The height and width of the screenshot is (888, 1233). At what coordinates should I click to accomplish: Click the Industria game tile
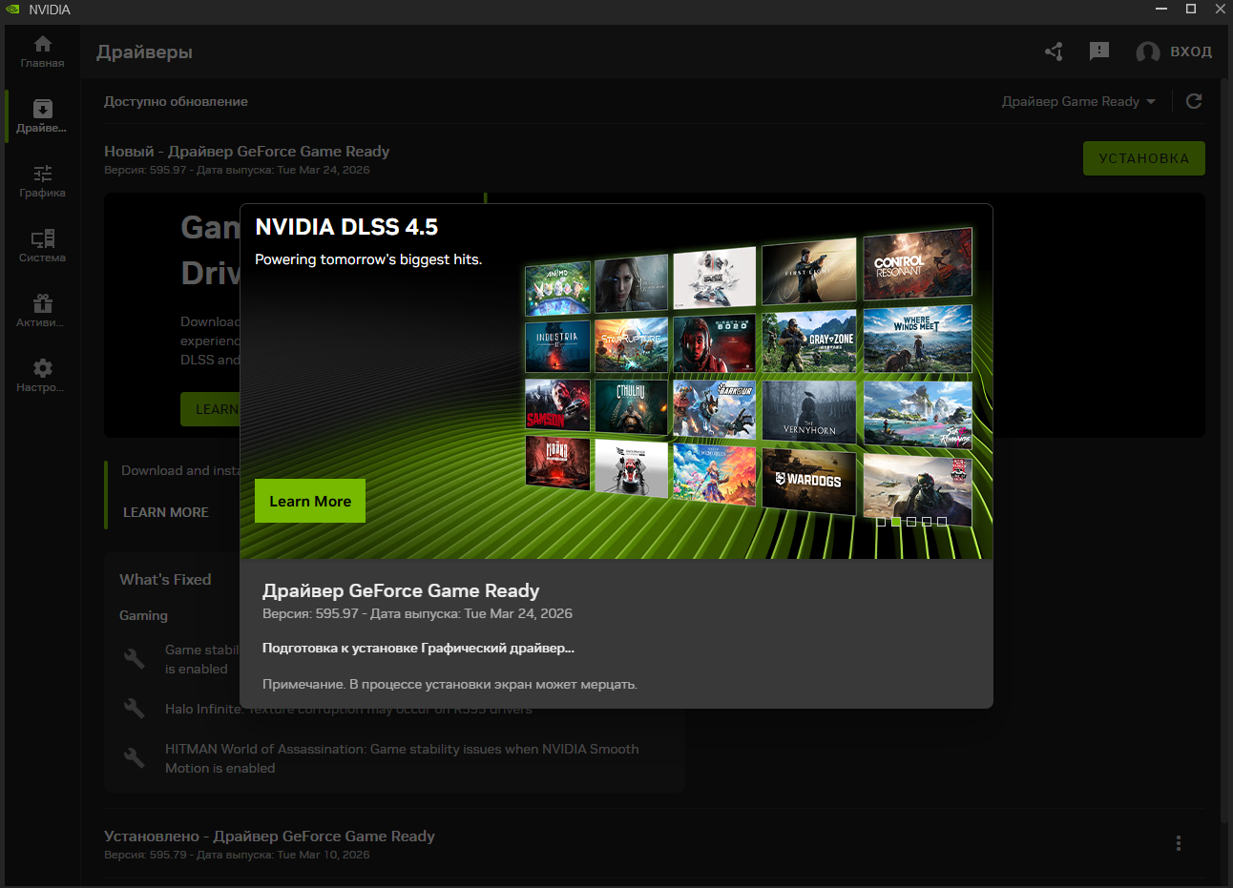pos(557,346)
